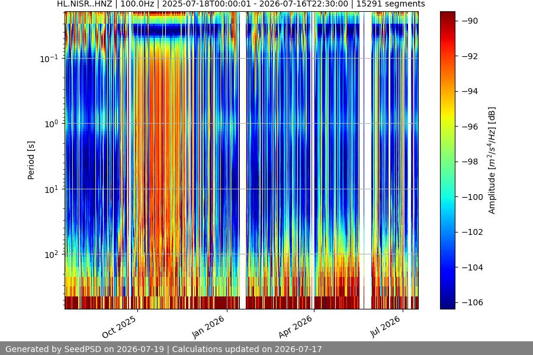Click the 10⁻¹ period tick label
The width and height of the screenshot is (533, 355).
pos(49,59)
